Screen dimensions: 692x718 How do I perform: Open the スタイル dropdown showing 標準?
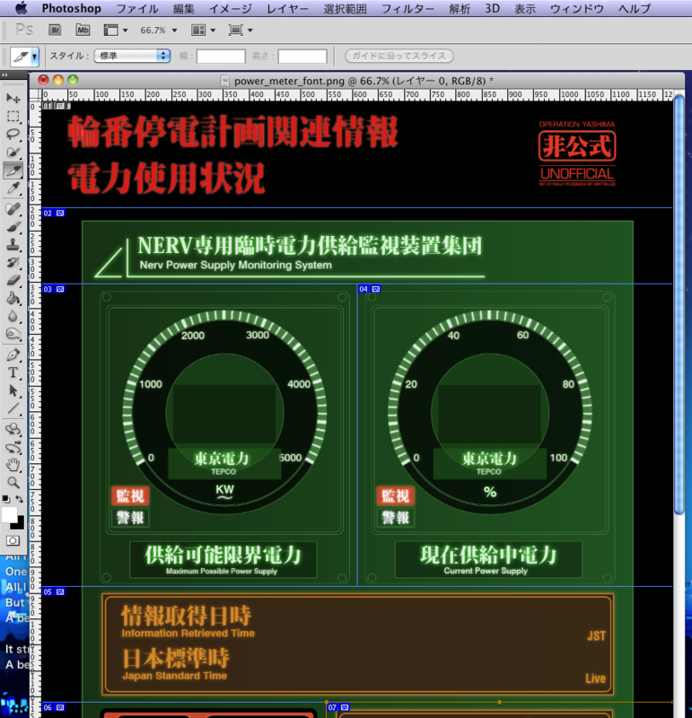point(132,56)
